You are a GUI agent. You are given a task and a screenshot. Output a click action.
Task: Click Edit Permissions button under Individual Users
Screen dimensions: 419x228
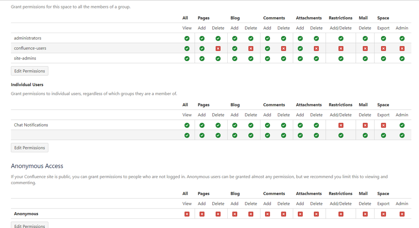[x=30, y=148]
